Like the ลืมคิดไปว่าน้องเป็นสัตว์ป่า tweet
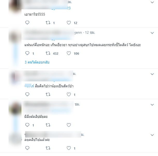 (x=69, y=94)
